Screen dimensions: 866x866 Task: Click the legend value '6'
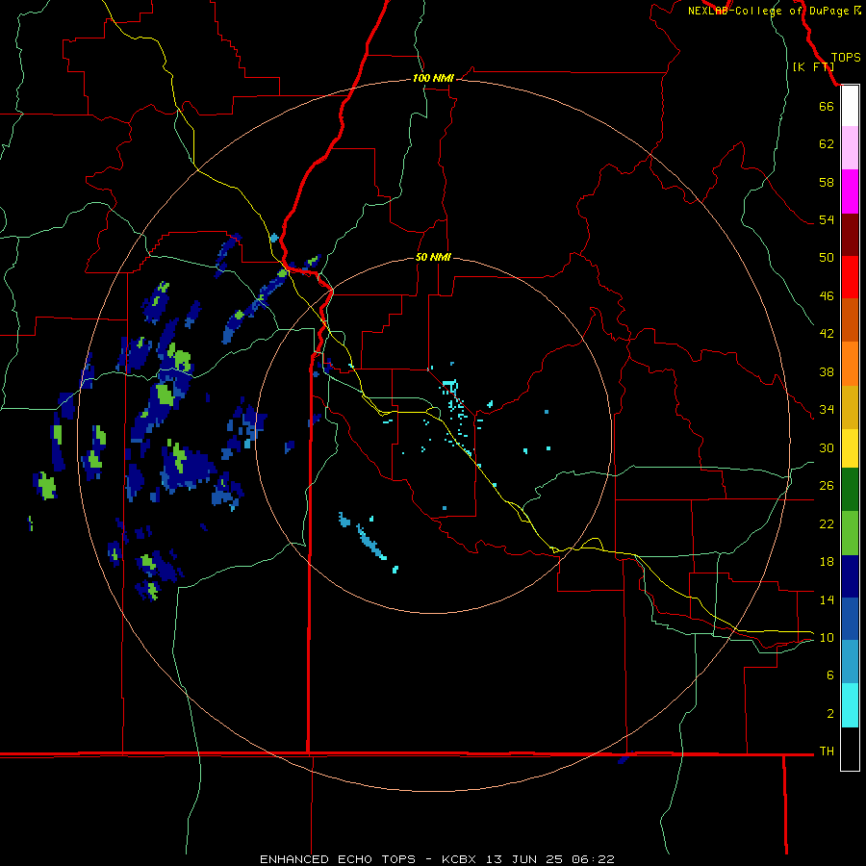(830, 675)
